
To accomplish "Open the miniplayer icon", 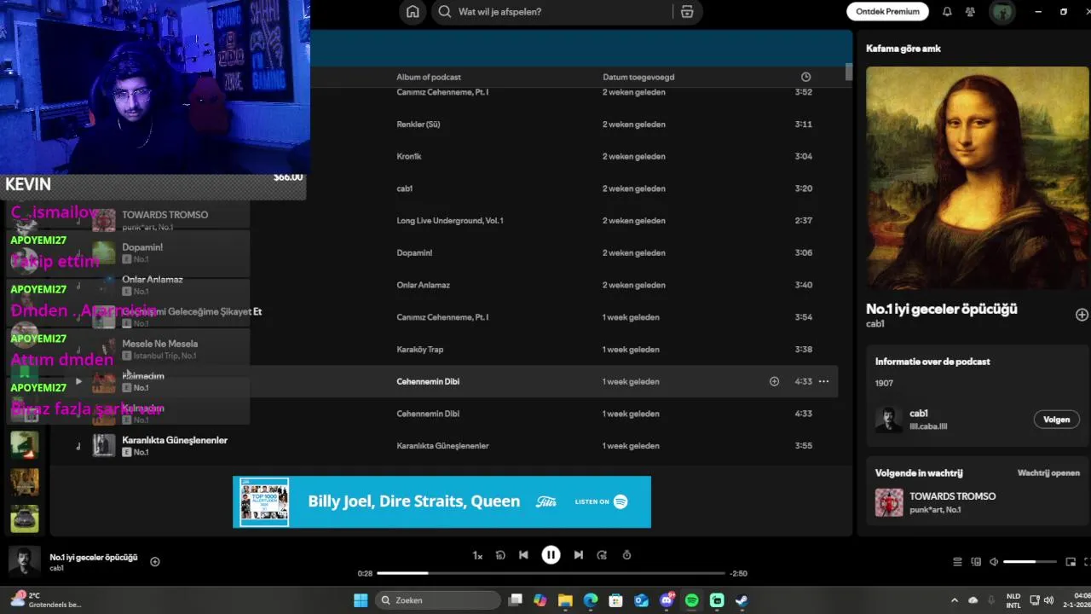I will click(x=1071, y=562).
